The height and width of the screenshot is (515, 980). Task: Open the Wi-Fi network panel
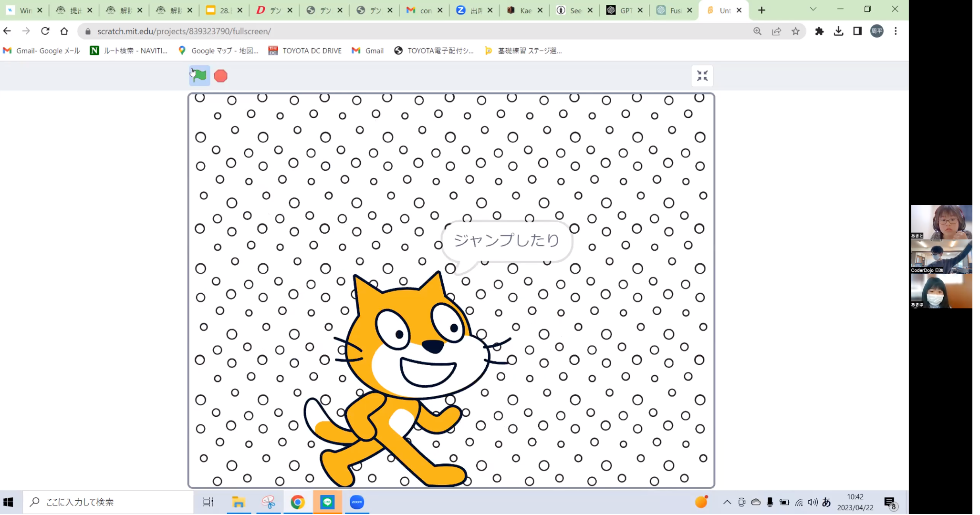point(799,502)
